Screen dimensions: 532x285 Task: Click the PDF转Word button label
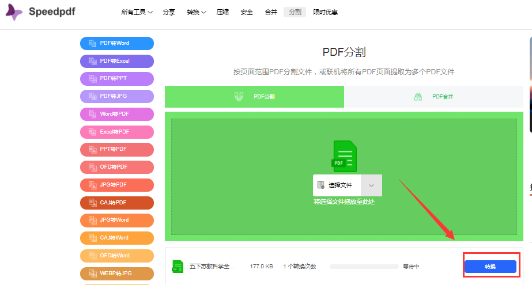(114, 43)
